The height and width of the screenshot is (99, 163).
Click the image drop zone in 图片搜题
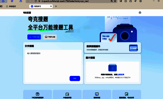[x=113, y=72]
